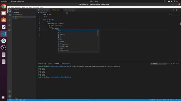Open the File menu
This screenshot has width=181, height=101.
point(9,7)
